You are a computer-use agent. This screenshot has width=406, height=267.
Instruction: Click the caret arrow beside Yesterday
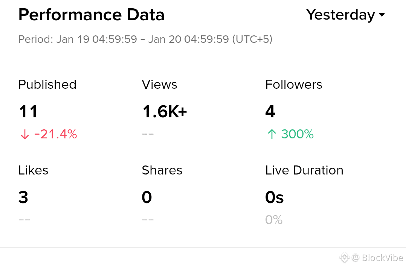(x=382, y=15)
